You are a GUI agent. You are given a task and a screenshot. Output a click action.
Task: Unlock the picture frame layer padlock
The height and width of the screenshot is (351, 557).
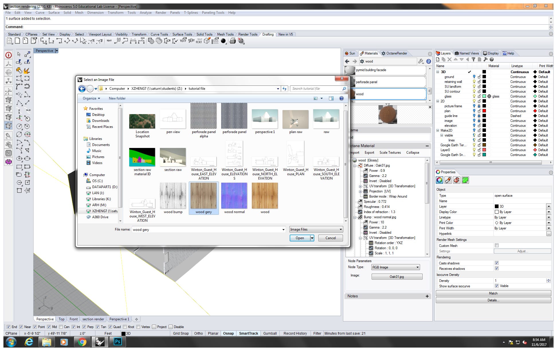point(479,106)
